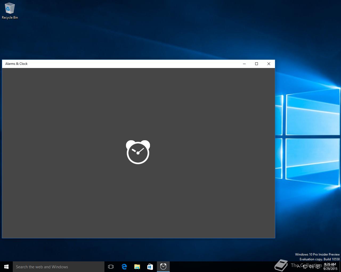Open File Explorer from the taskbar
Screen dimensions: 341x272
click(x=137, y=267)
